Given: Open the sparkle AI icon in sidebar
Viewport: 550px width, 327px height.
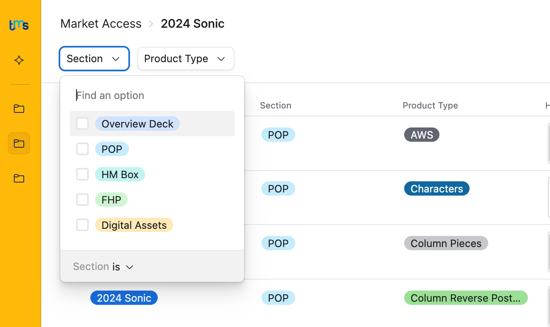Looking at the screenshot, I should 19,60.
